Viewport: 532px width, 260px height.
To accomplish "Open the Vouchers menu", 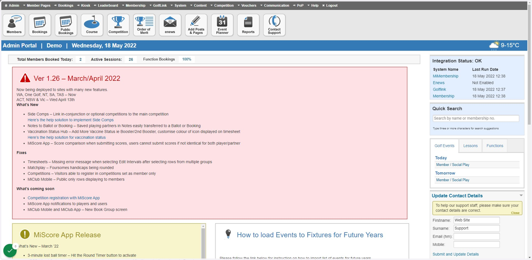I will click(x=246, y=5).
